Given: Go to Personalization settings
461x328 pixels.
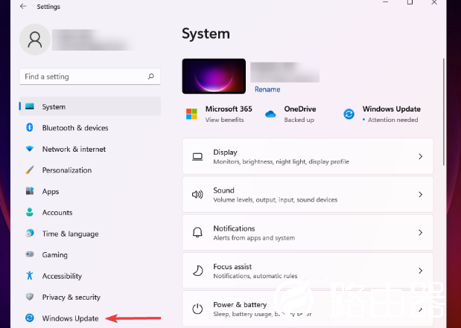Looking at the screenshot, I should (90, 170).
